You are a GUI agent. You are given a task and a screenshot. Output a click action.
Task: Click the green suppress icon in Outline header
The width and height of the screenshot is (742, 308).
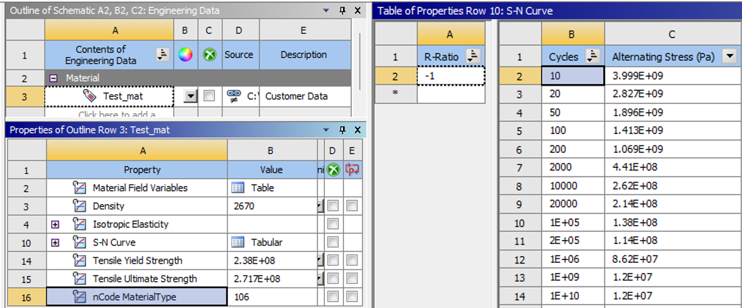coord(210,55)
